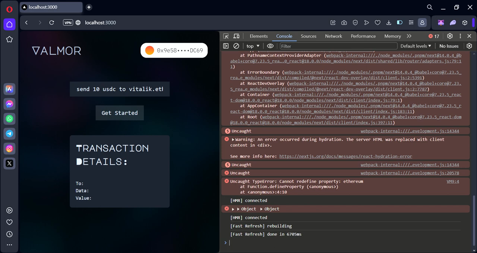The image size is (477, 253).
Task: Open DevTools settings gear in tab bar
Action: pyautogui.click(x=450, y=36)
